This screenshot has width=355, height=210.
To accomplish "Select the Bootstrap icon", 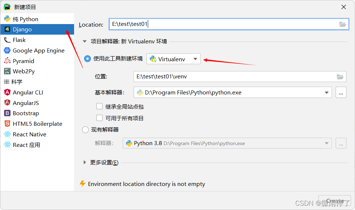I will pos(7,113).
